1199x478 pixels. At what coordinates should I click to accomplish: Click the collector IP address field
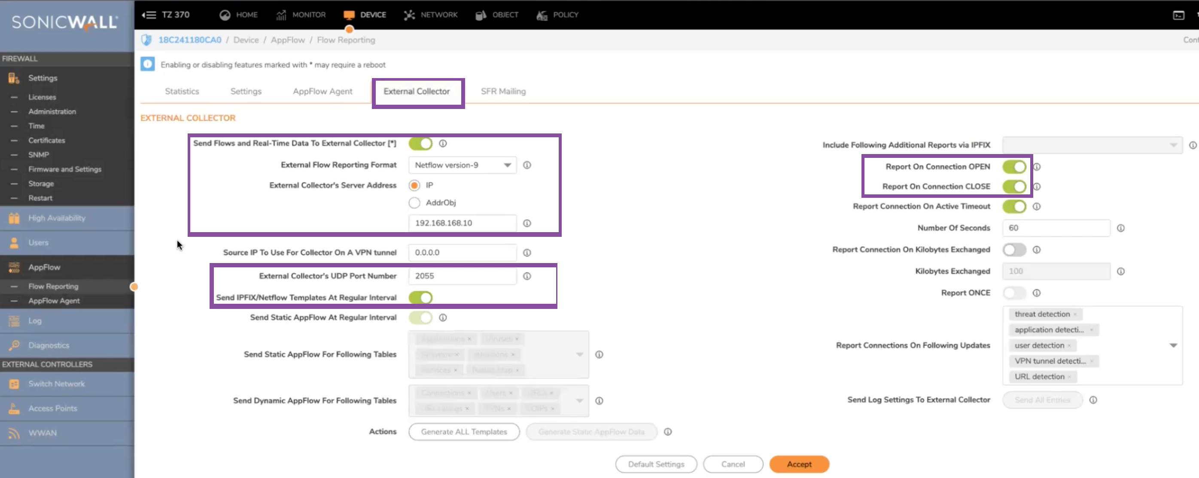click(x=463, y=223)
